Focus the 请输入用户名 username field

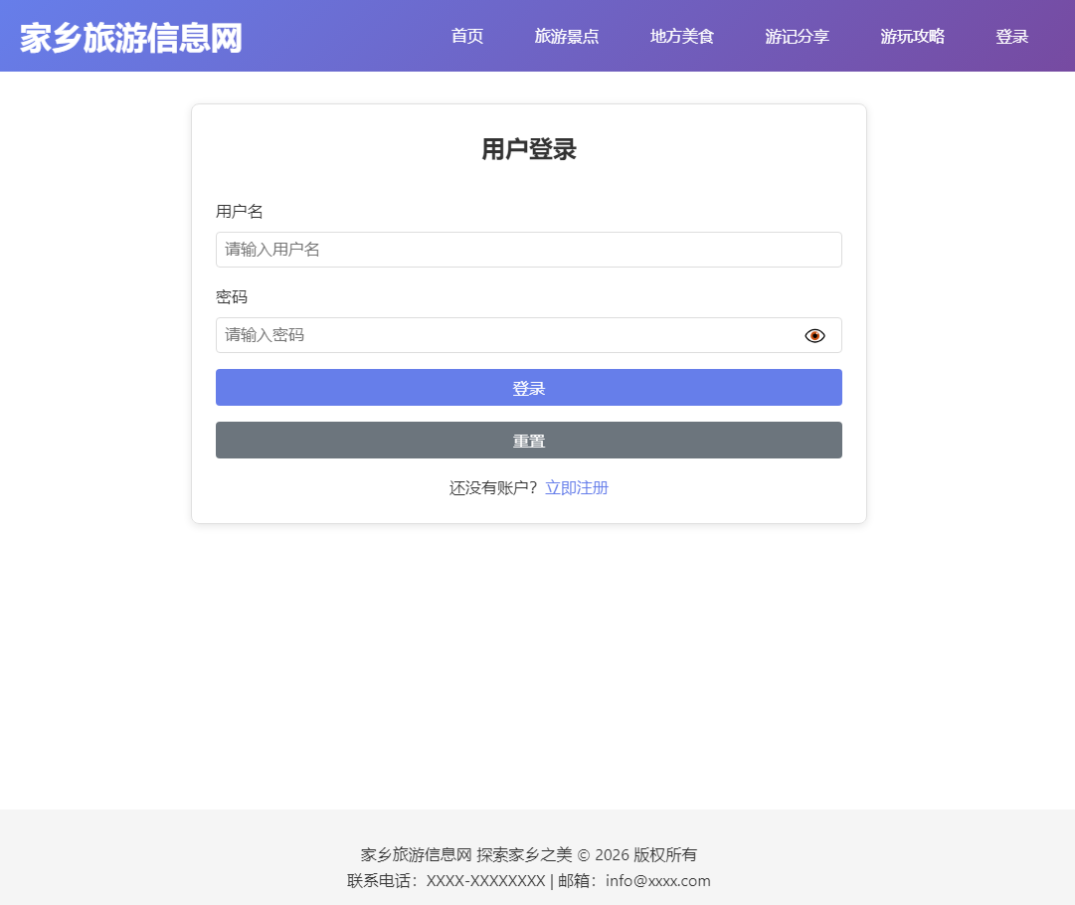pos(529,250)
